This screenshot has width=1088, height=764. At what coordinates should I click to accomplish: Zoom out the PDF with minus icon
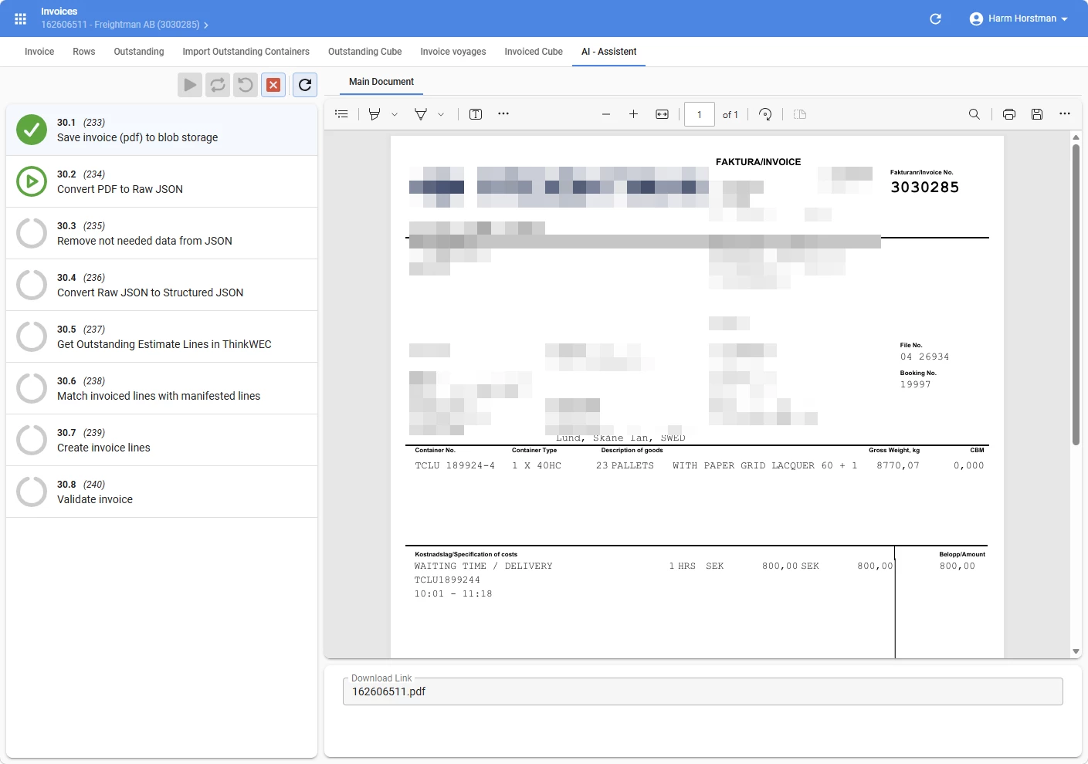click(x=606, y=114)
